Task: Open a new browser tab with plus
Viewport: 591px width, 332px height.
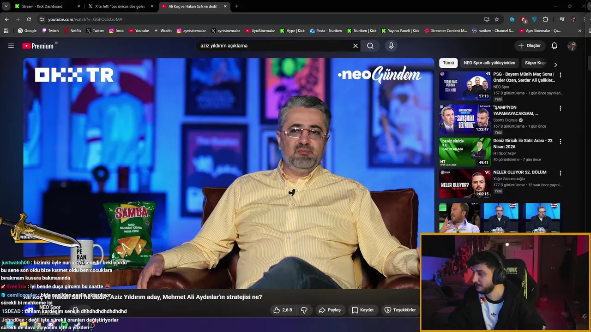Action: (x=236, y=6)
